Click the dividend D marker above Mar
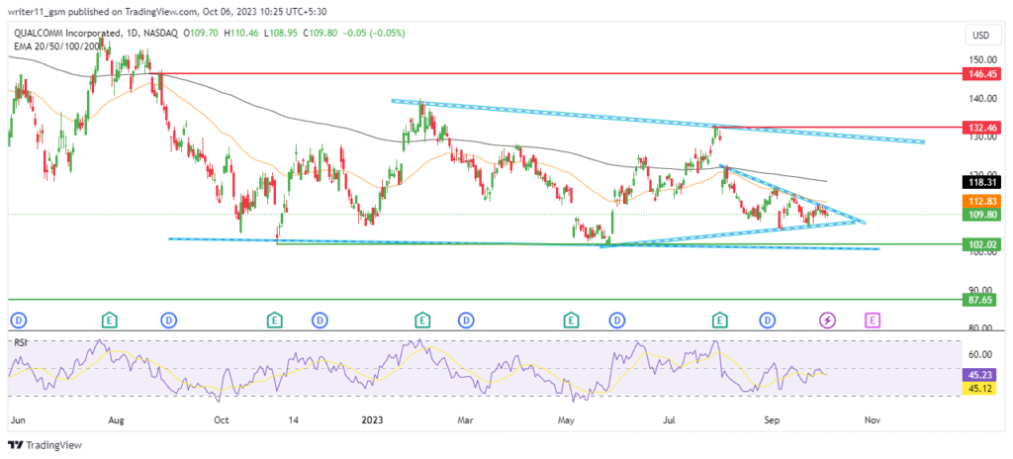The height and width of the screenshot is (459, 1013). pyautogui.click(x=465, y=320)
